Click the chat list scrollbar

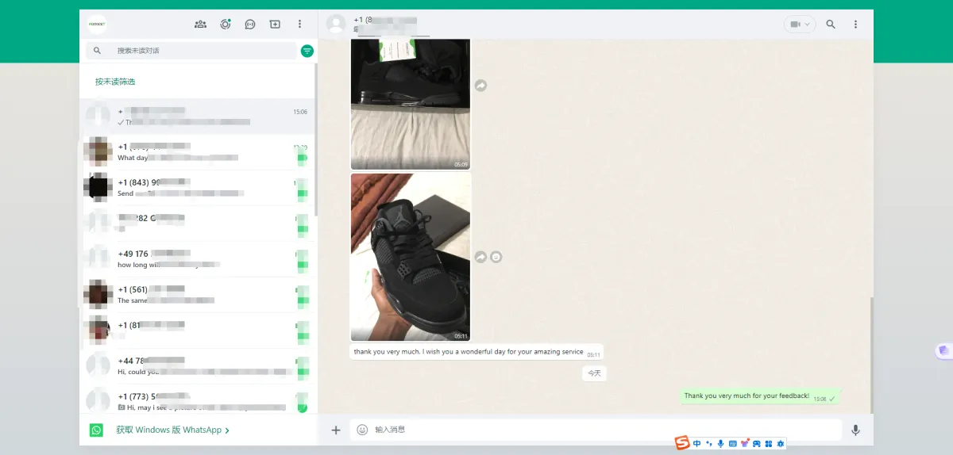[316, 139]
